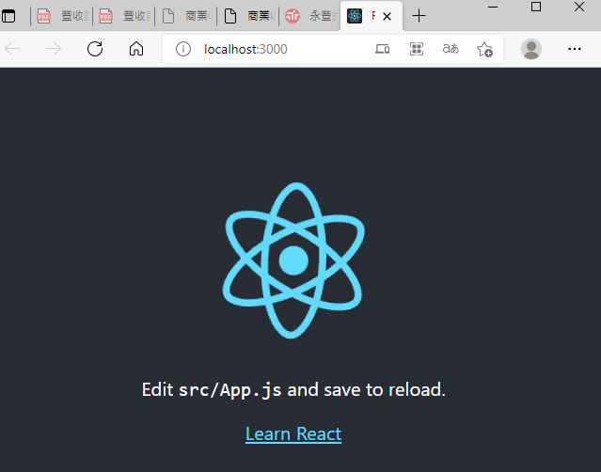Image resolution: width=601 pixels, height=472 pixels.
Task: Close the React app tab
Action: [387, 17]
